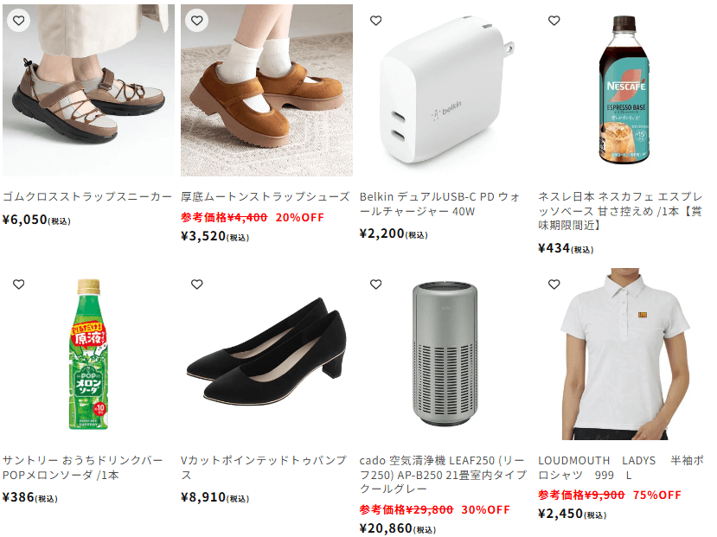Toggle favorite heart on LOUDMOUTH polo shirt
Image resolution: width=717 pixels, height=537 pixels.
554,284
